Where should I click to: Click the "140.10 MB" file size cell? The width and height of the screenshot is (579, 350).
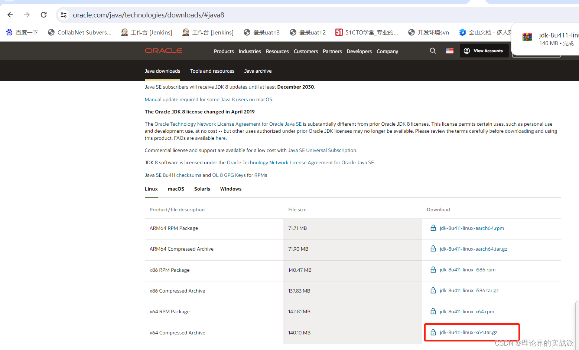coord(352,333)
